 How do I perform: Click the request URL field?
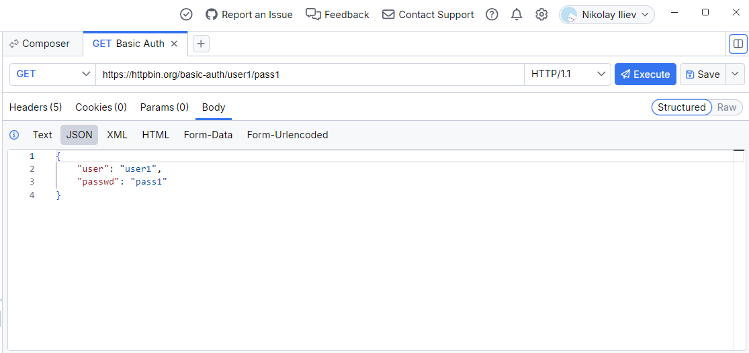click(x=310, y=74)
